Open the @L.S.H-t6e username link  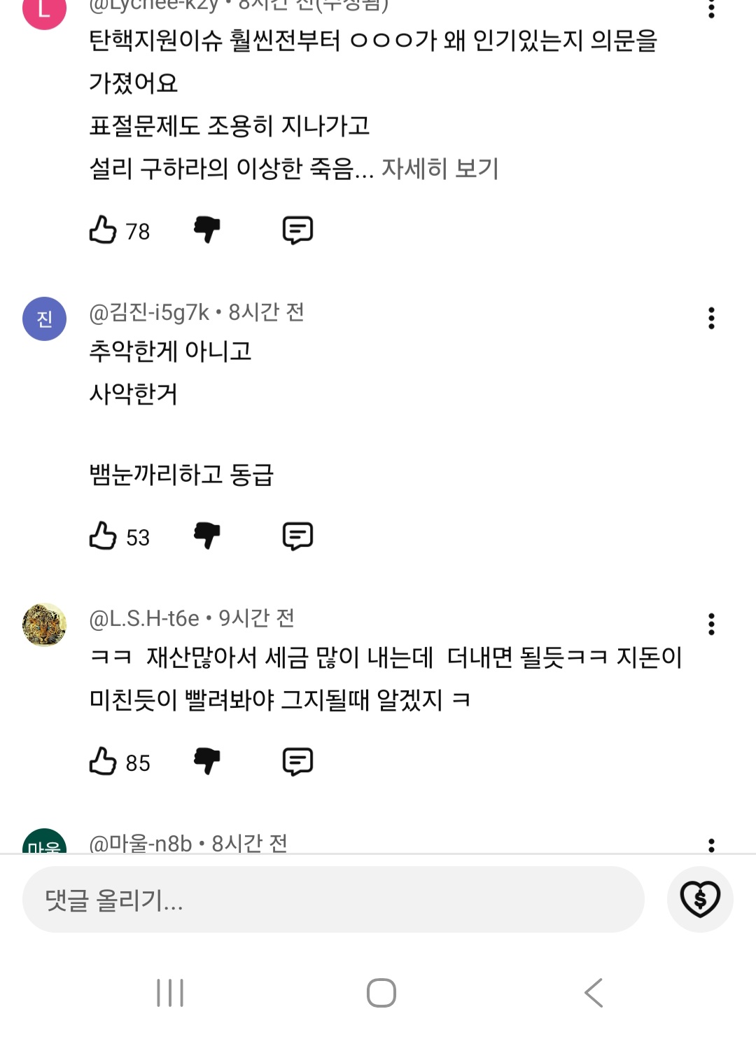(144, 618)
